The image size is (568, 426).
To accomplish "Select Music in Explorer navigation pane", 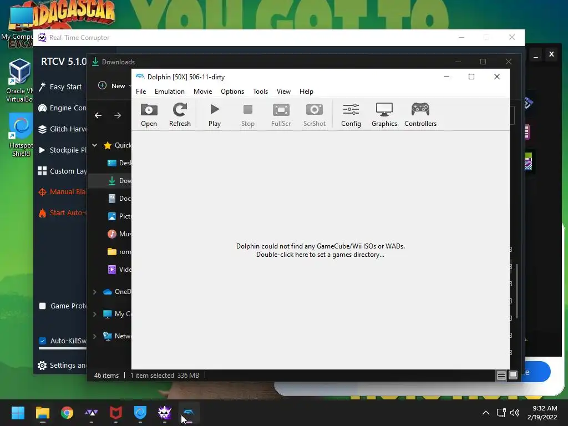I will click(120, 234).
